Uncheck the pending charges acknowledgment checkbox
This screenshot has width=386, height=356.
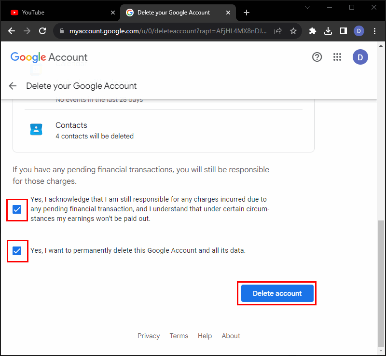17,209
